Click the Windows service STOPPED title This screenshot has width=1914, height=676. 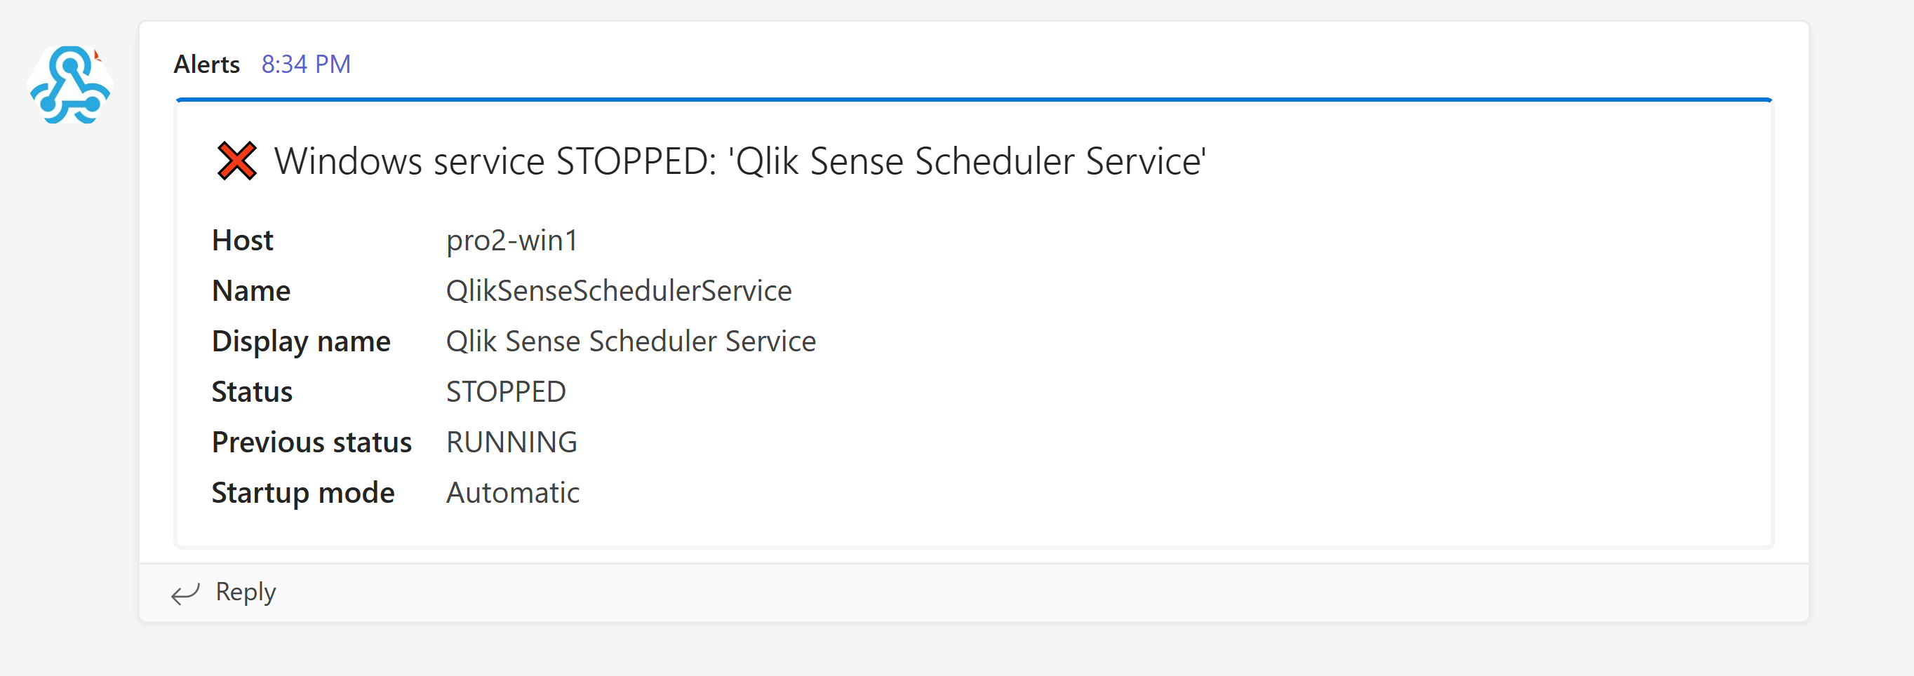click(739, 161)
